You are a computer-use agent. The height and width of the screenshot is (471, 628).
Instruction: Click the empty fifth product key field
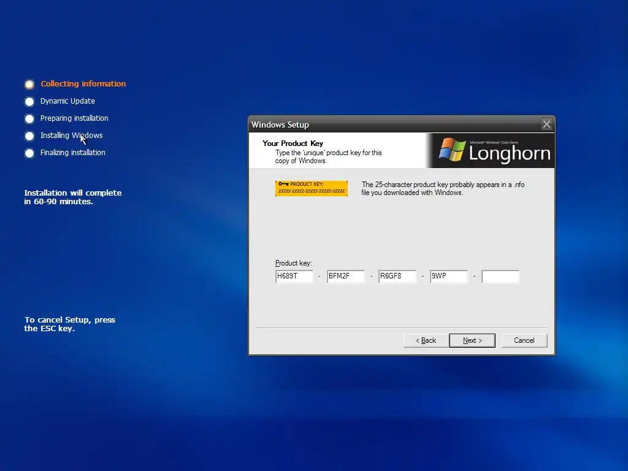click(x=500, y=277)
